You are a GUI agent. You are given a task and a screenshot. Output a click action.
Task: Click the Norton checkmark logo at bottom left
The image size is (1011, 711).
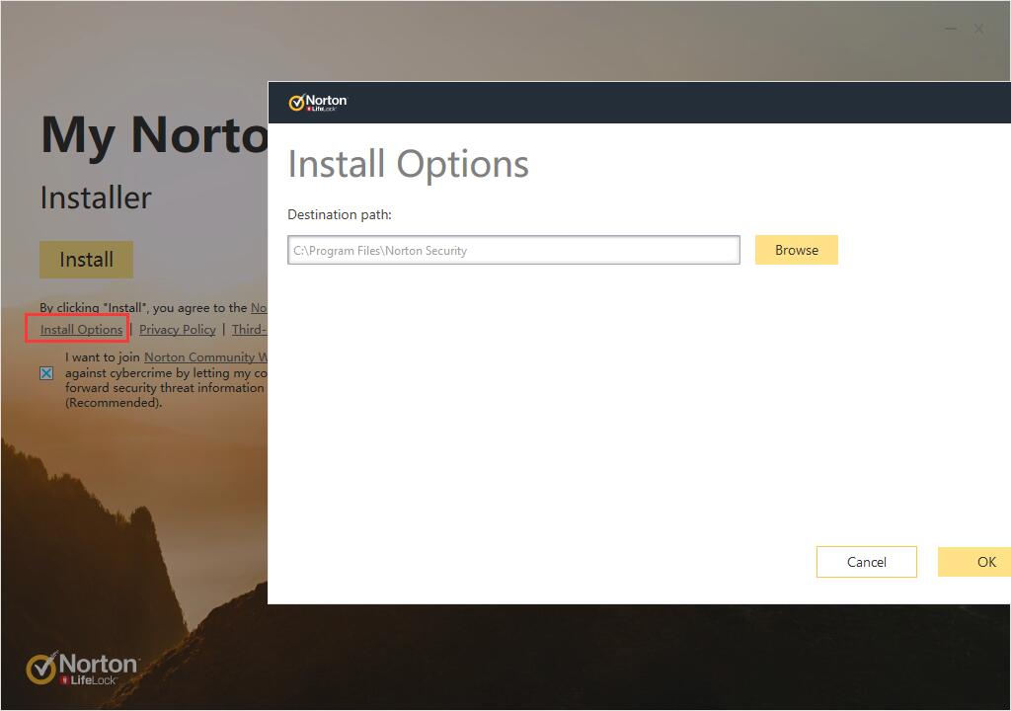tap(39, 669)
